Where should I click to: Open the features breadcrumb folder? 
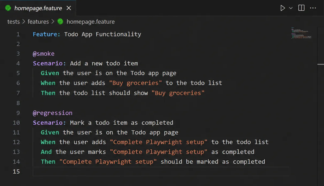pos(38,22)
